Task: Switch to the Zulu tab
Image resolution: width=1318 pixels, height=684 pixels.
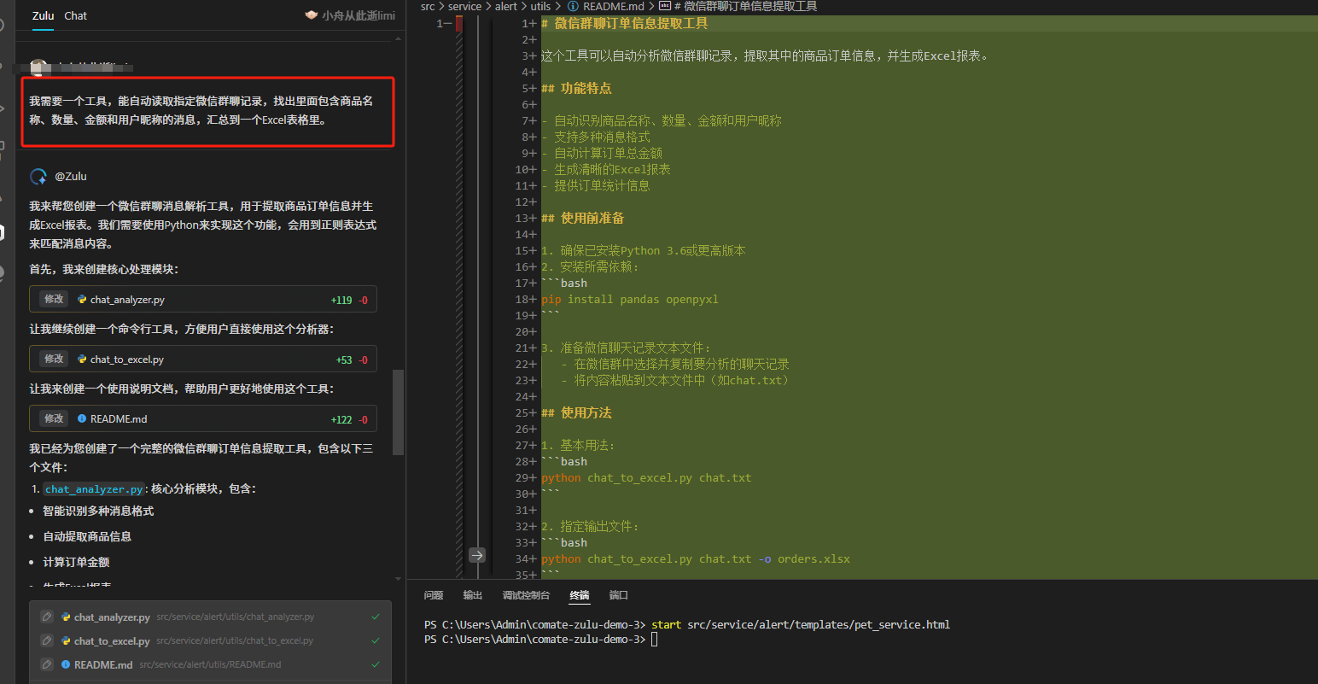Action: (x=43, y=15)
